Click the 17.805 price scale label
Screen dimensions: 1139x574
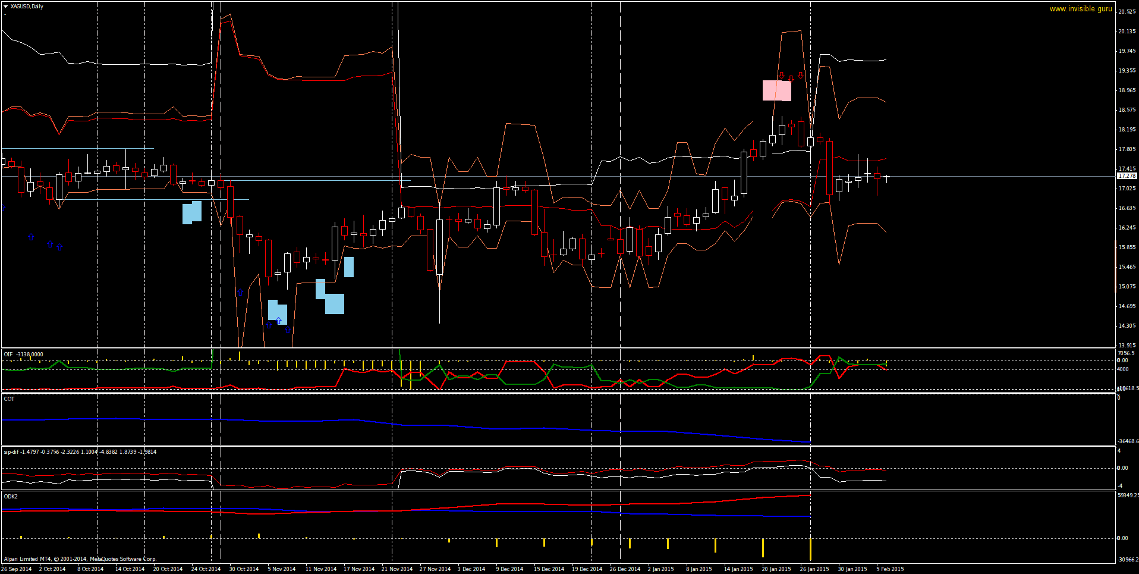[x=1127, y=149]
